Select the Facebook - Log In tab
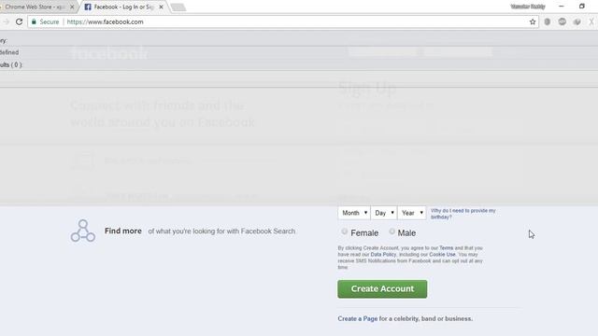Image resolution: width=598 pixels, height=336 pixels. tap(123, 7)
